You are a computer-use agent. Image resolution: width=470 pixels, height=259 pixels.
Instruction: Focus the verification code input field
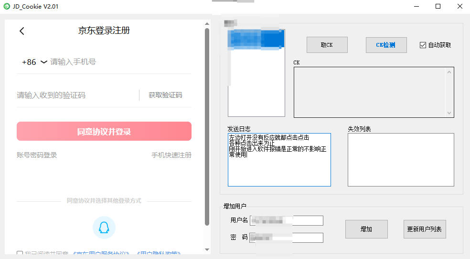click(x=77, y=95)
